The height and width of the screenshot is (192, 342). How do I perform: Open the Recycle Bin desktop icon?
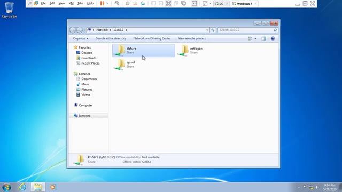(9, 10)
